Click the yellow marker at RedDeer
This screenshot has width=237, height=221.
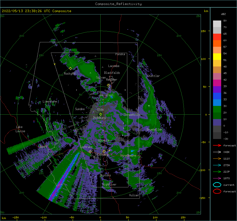[x=108, y=85]
